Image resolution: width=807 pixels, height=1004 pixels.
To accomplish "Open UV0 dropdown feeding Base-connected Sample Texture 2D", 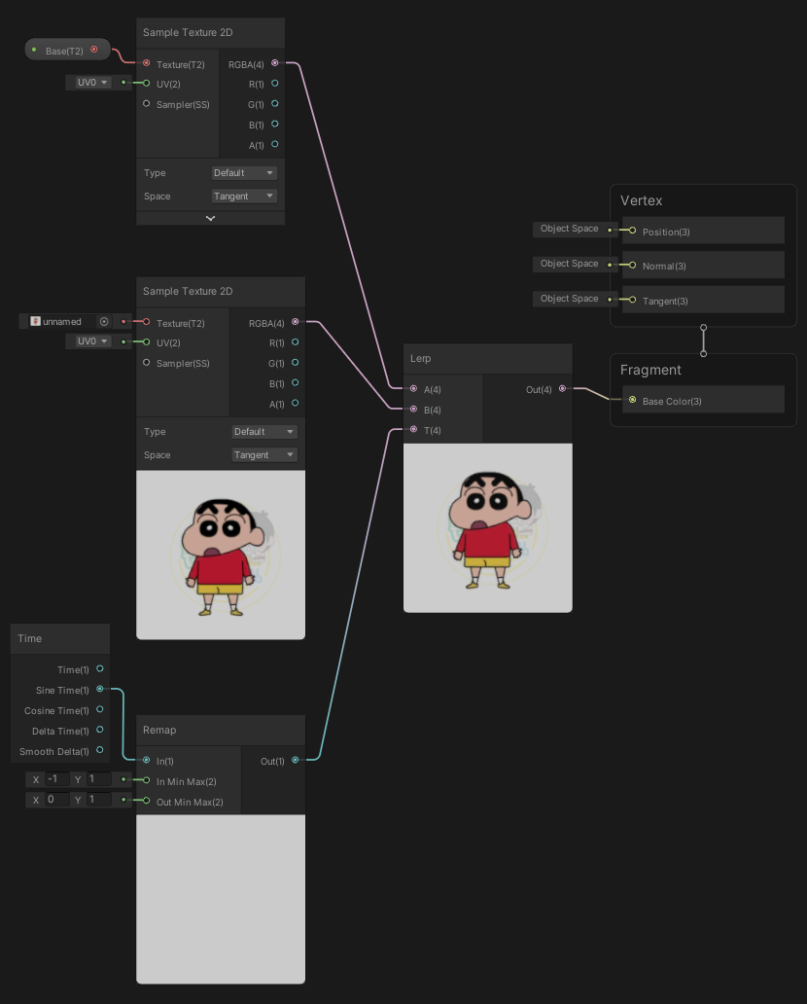I will [92, 83].
